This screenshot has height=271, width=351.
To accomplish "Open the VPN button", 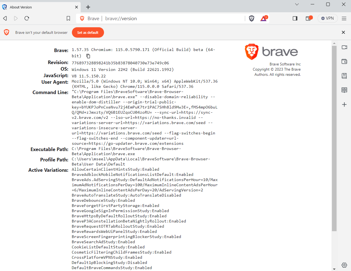I will click(328, 18).
